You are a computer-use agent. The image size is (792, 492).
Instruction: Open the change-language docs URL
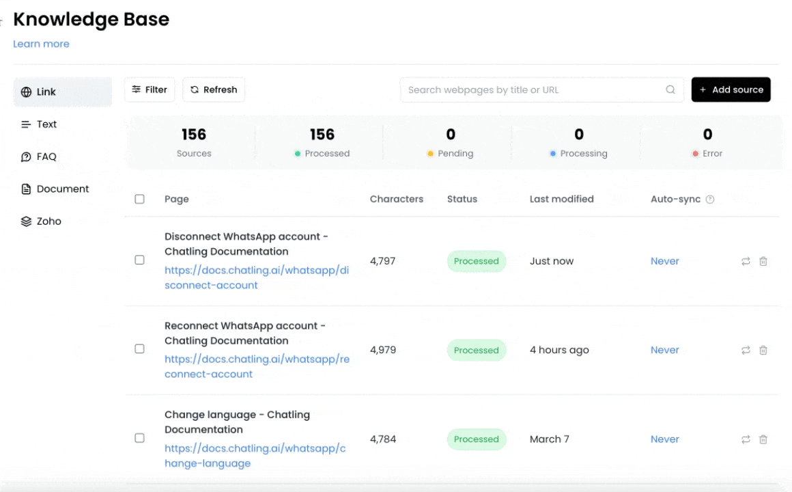tap(255, 456)
